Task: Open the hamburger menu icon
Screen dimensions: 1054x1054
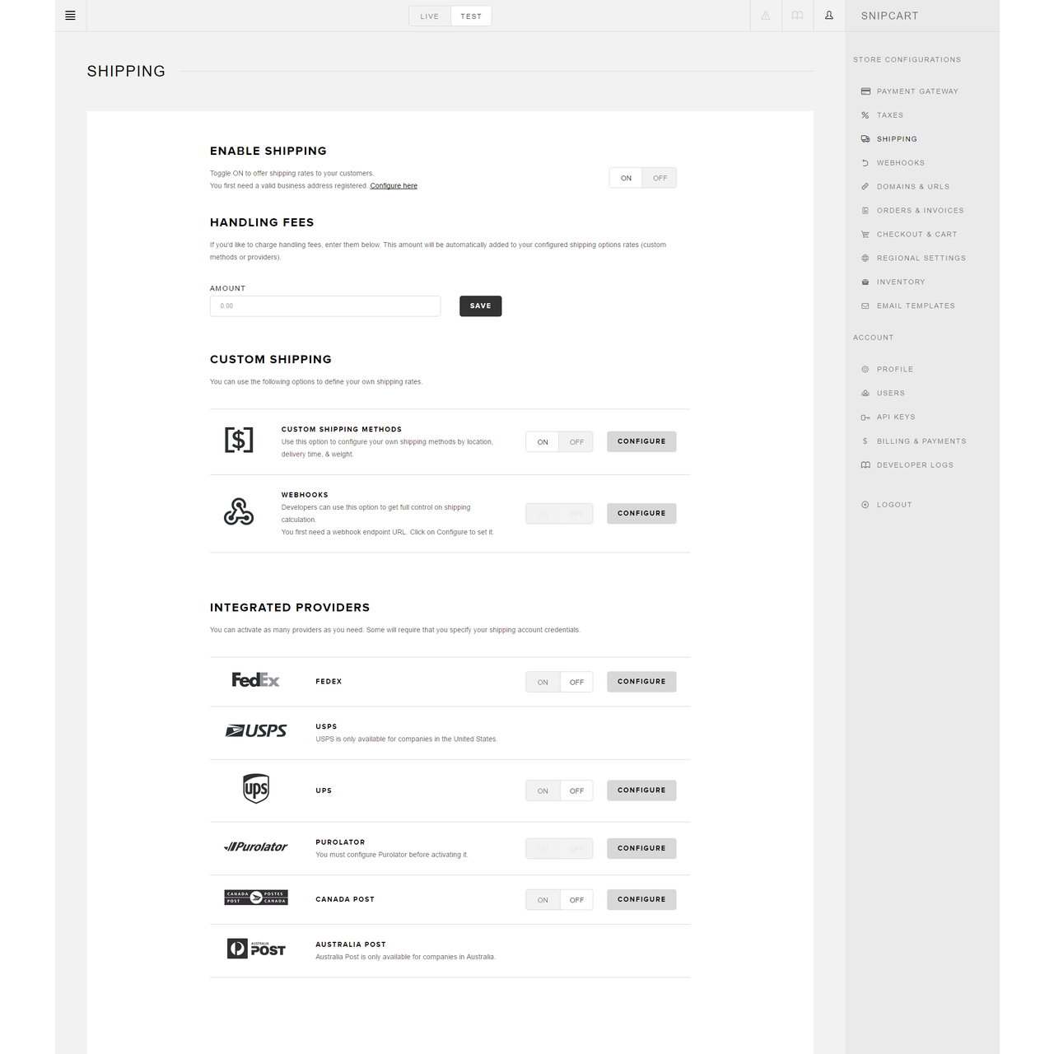Action: [x=70, y=16]
